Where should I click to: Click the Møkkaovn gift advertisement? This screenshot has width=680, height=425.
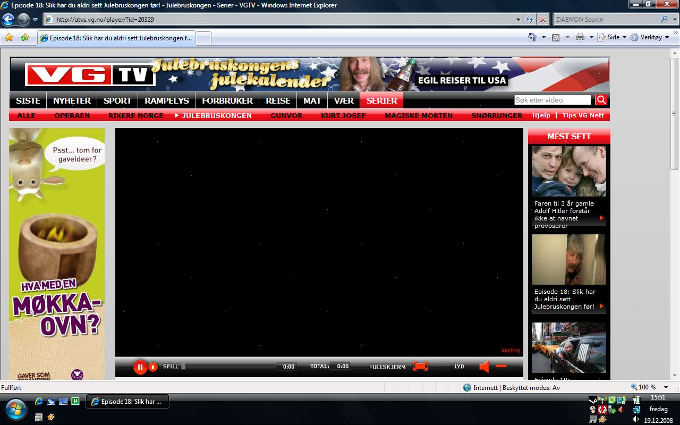[x=57, y=254]
